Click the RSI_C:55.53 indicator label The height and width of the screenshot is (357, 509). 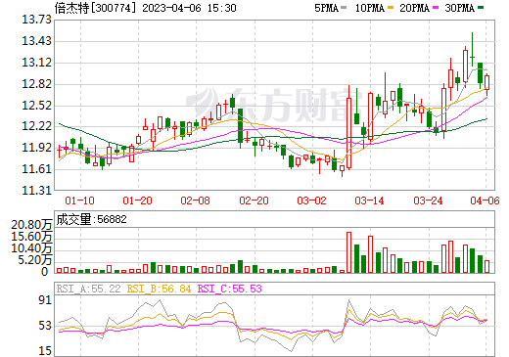click(230, 289)
